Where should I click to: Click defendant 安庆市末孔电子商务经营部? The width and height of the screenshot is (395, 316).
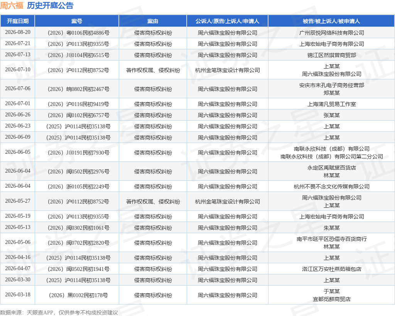tap(331, 85)
